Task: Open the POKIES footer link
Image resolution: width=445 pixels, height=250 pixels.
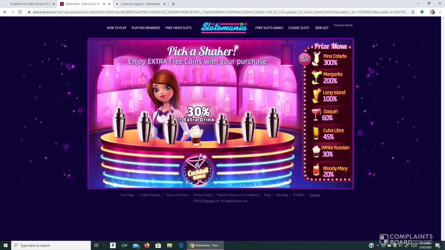Action: [x=299, y=195]
